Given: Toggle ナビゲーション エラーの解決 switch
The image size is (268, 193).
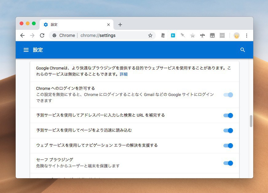Looking at the screenshot, I should [x=228, y=146].
